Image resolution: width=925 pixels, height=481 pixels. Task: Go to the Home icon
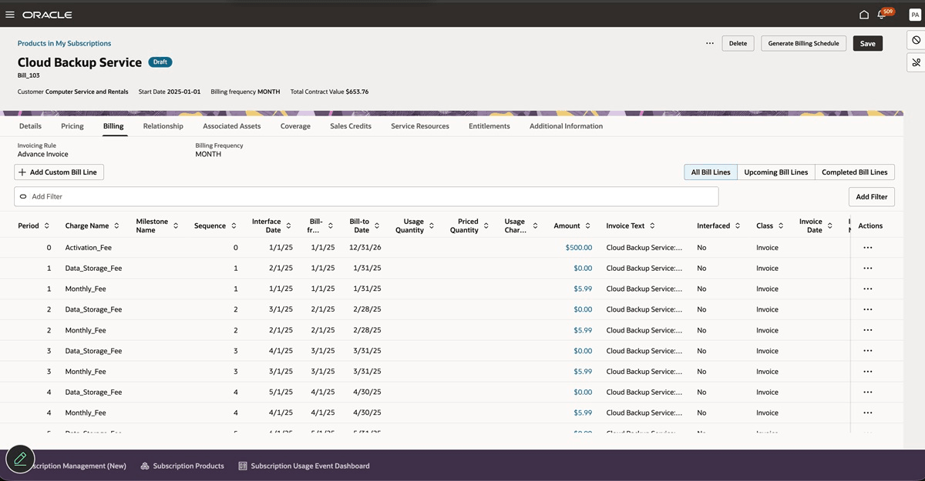tap(864, 15)
